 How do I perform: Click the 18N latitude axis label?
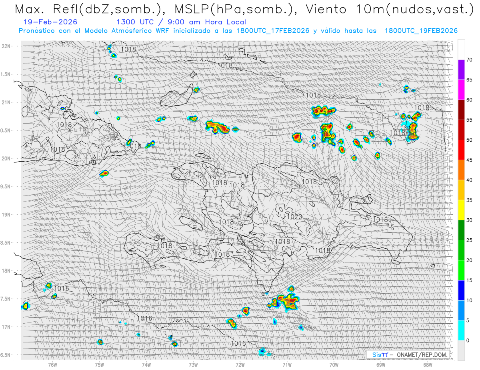coord(6,271)
